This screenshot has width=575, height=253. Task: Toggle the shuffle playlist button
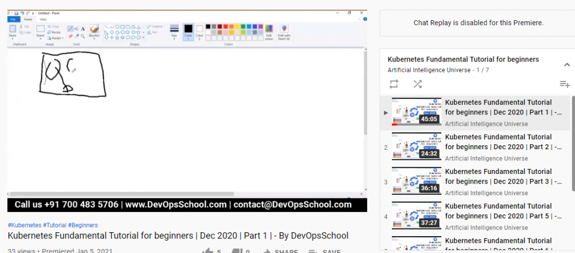(417, 84)
